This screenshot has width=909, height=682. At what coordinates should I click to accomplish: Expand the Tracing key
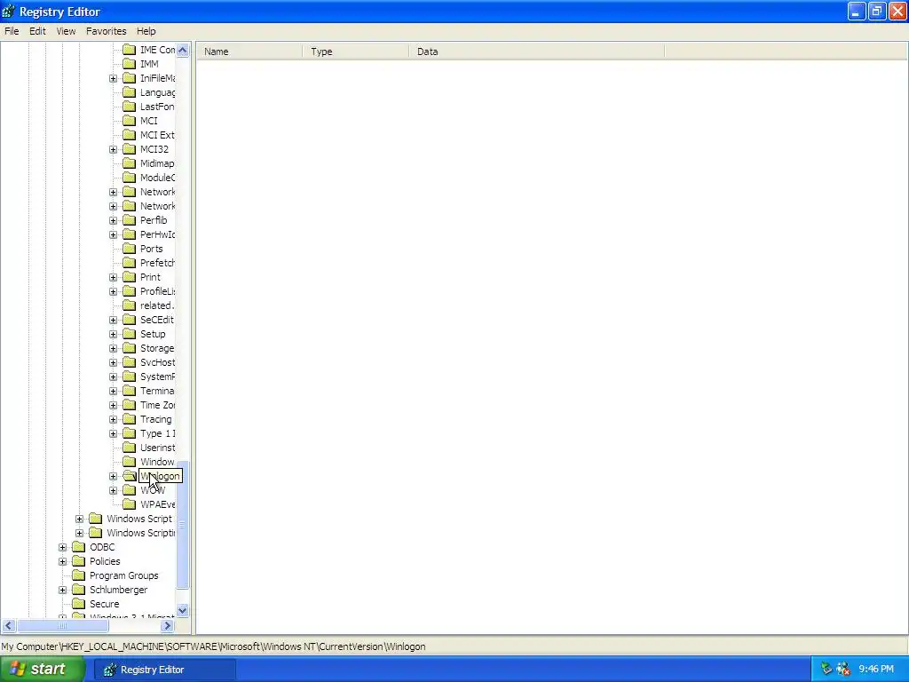click(x=113, y=419)
